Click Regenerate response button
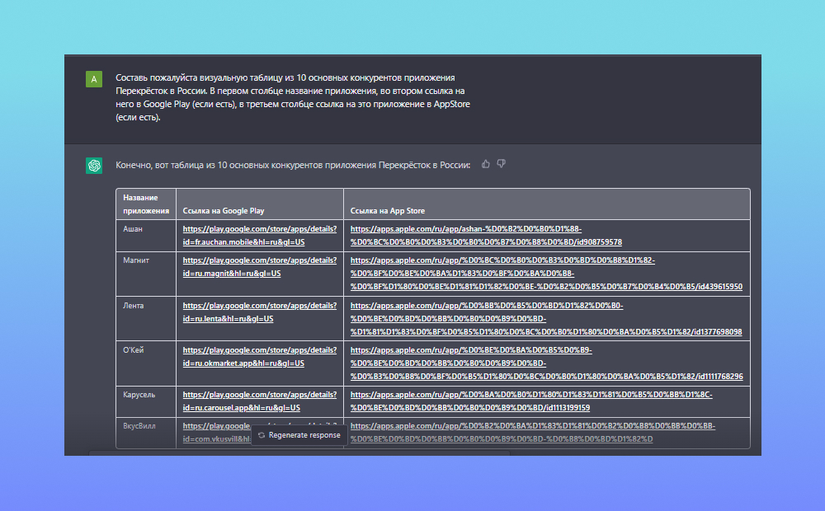 point(299,435)
